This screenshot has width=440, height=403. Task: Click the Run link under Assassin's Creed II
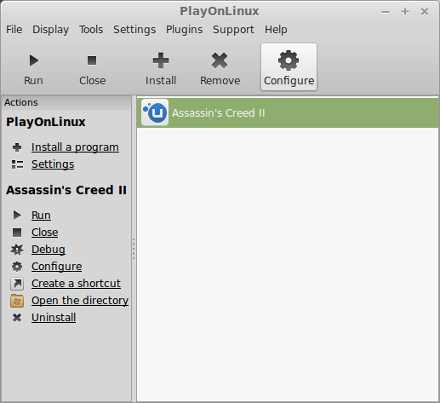(41, 216)
